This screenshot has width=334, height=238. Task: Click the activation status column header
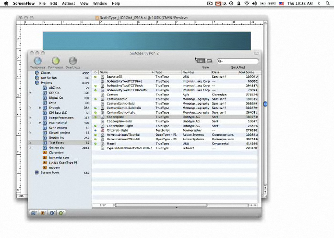pos(95,72)
